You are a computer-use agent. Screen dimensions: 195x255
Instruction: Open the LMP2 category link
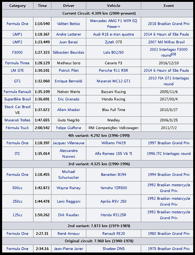(17, 42)
